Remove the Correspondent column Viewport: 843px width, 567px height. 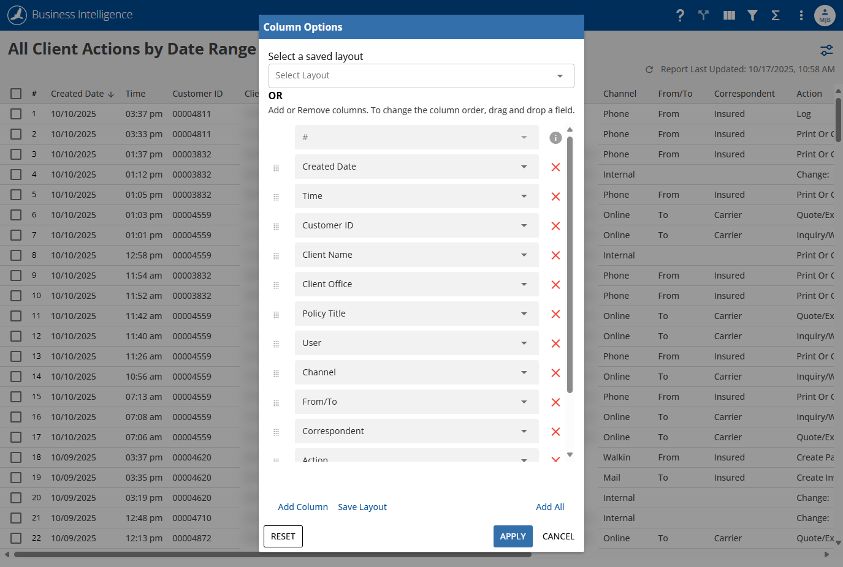(555, 432)
